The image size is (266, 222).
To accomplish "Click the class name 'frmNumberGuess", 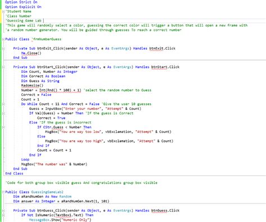I will 47,39.
